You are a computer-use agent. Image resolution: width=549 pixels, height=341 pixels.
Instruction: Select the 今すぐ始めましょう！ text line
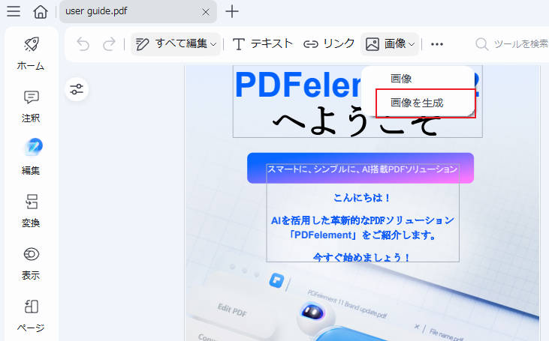(362, 258)
